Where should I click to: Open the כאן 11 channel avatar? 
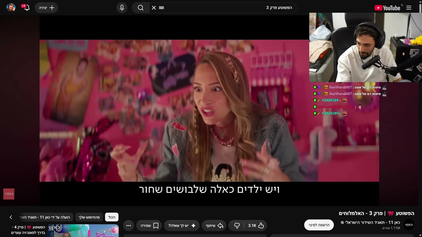pos(409,224)
